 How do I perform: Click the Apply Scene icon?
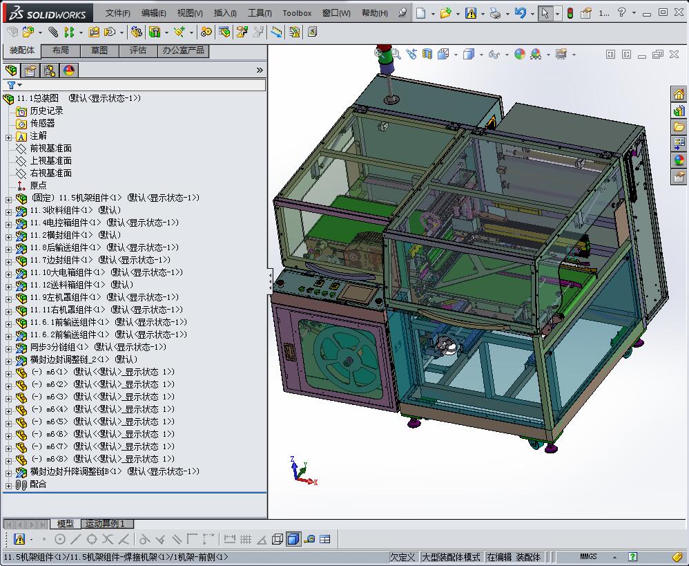(x=536, y=54)
